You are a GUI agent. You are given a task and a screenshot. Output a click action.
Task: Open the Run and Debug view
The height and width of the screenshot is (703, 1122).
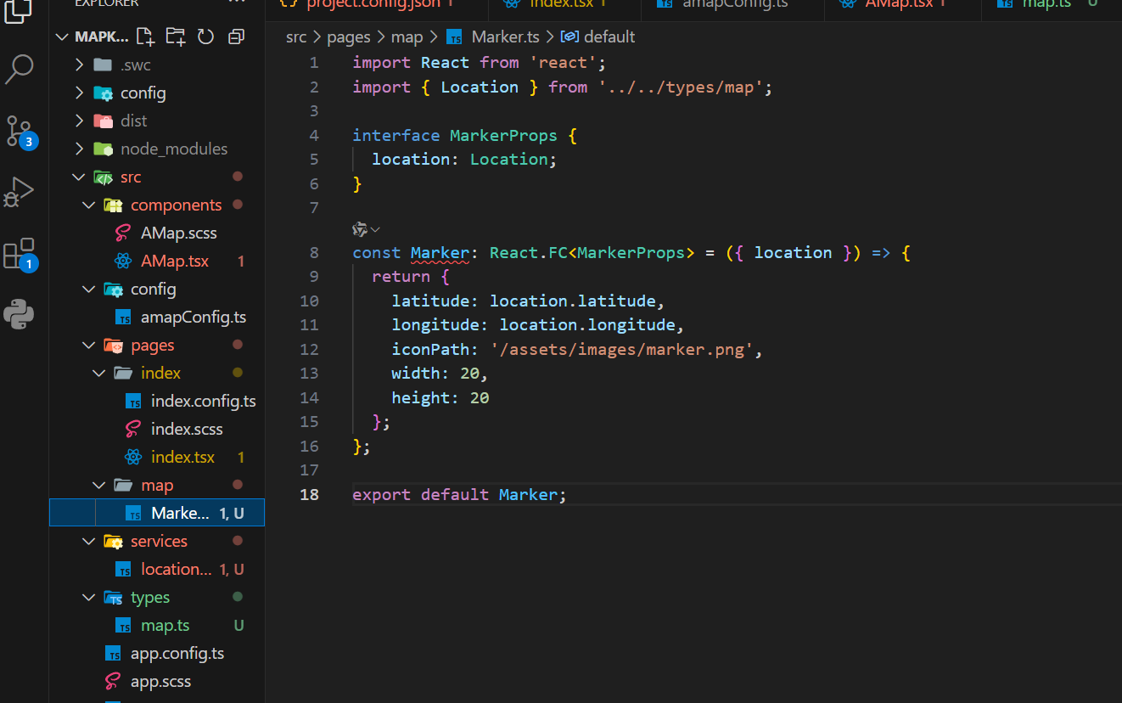point(19,192)
